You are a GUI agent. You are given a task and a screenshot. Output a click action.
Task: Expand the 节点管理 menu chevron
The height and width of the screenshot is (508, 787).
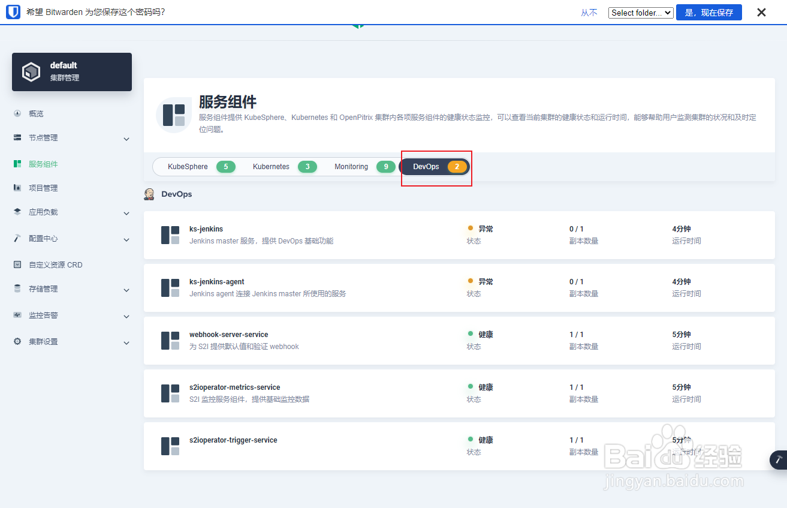126,139
